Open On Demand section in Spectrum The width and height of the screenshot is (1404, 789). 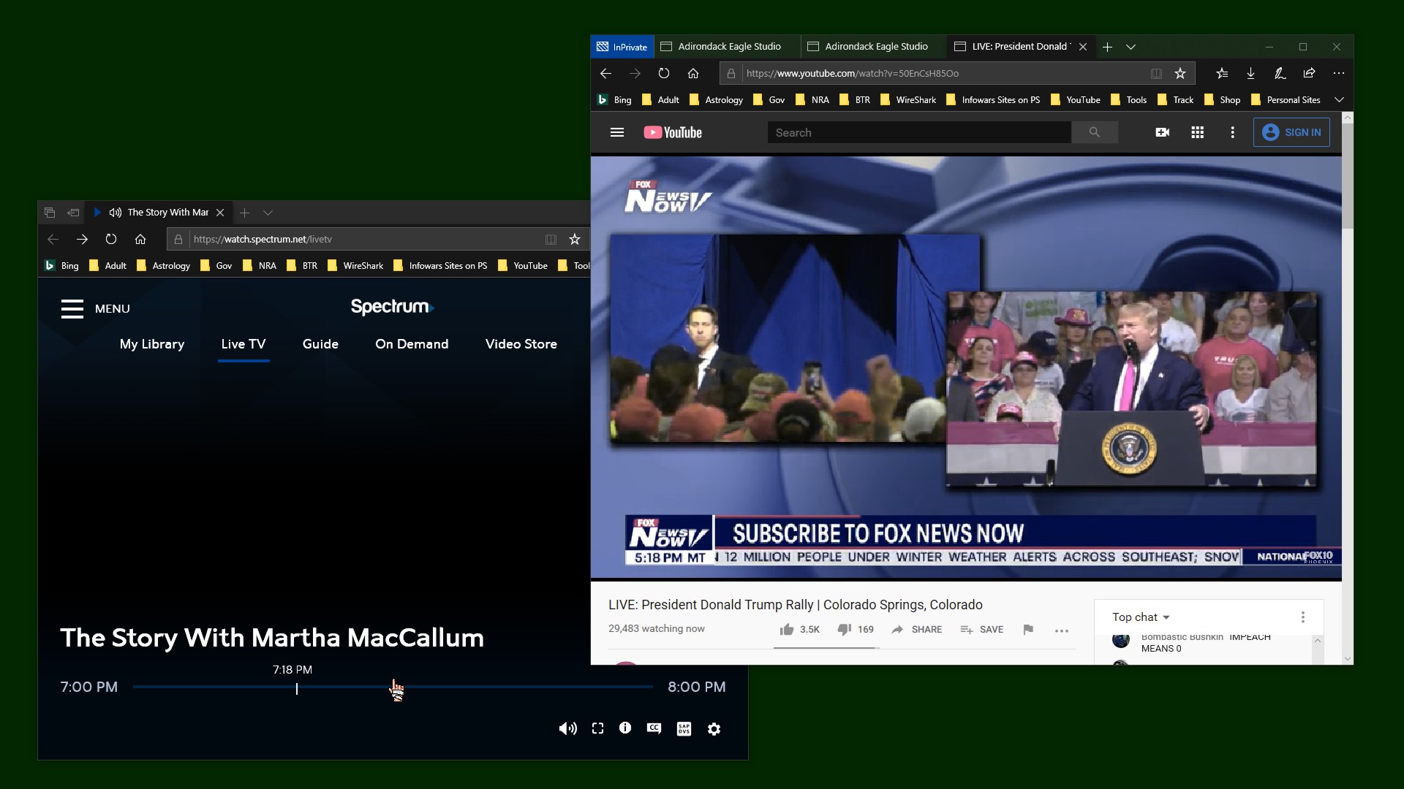point(412,344)
